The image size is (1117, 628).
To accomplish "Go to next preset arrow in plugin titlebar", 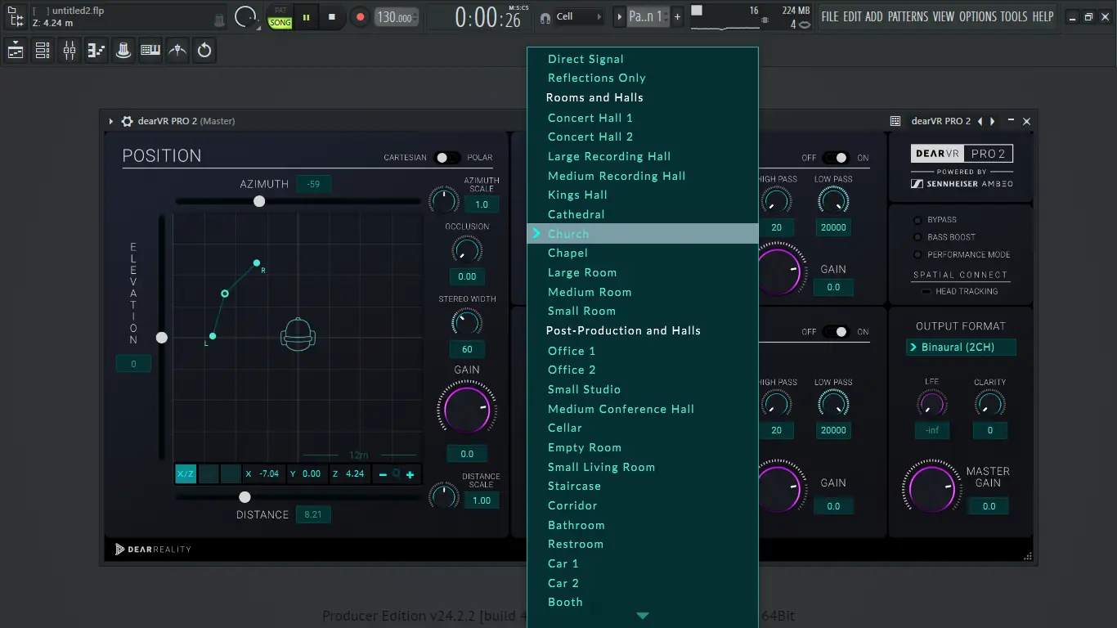I will pos(993,121).
